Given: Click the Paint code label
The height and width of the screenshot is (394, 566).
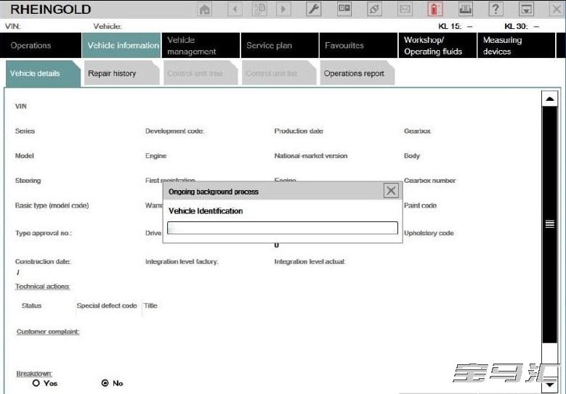Looking at the screenshot, I should pyautogui.click(x=420, y=205).
